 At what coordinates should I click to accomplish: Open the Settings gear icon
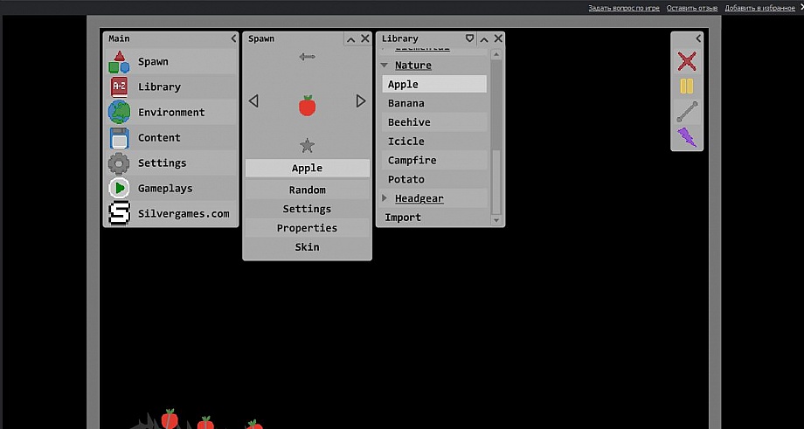[119, 163]
